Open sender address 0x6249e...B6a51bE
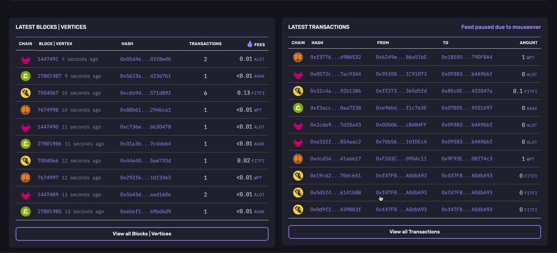 [402, 57]
